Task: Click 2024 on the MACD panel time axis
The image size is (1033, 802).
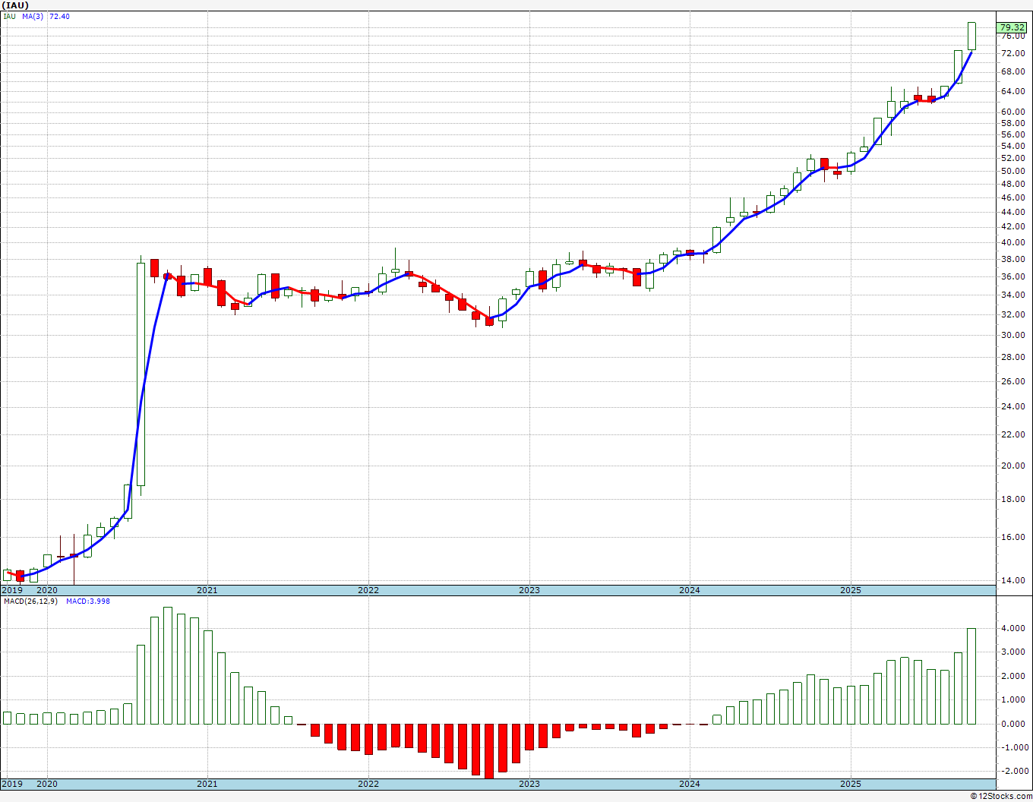Action: pos(690,784)
